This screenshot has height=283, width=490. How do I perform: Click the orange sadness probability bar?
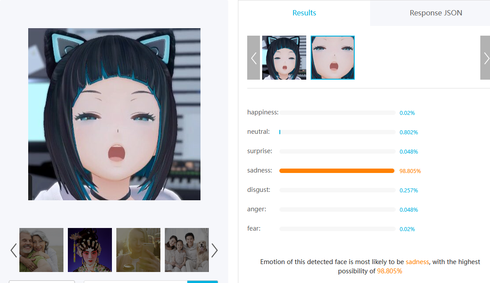pyautogui.click(x=337, y=171)
